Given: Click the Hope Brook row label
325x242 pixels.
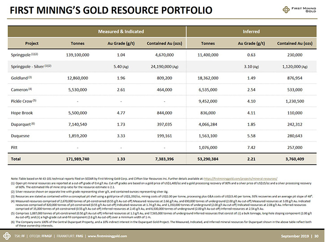Looking at the screenshot, I should coord(22,113).
